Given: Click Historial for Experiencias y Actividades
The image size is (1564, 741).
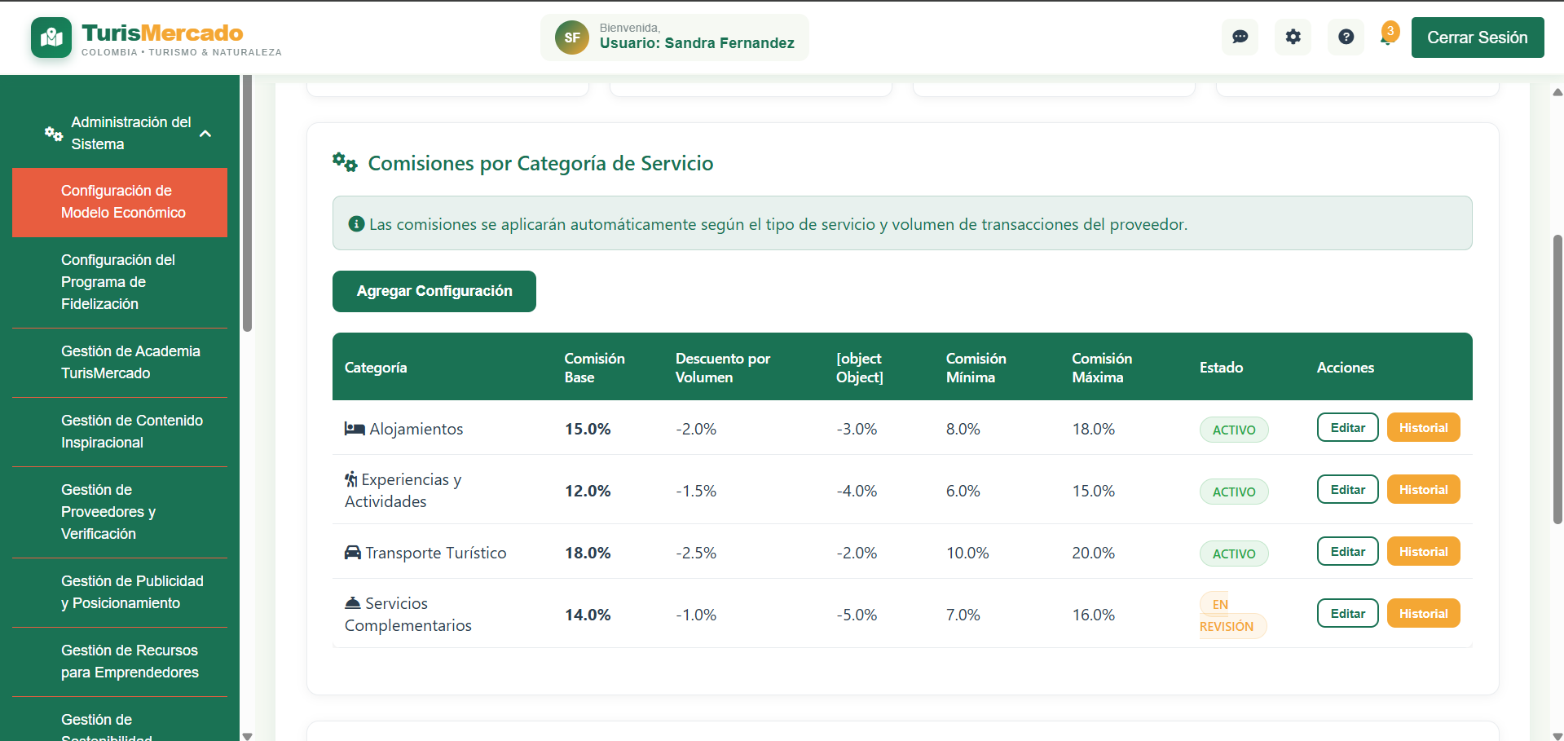Looking at the screenshot, I should (x=1423, y=489).
